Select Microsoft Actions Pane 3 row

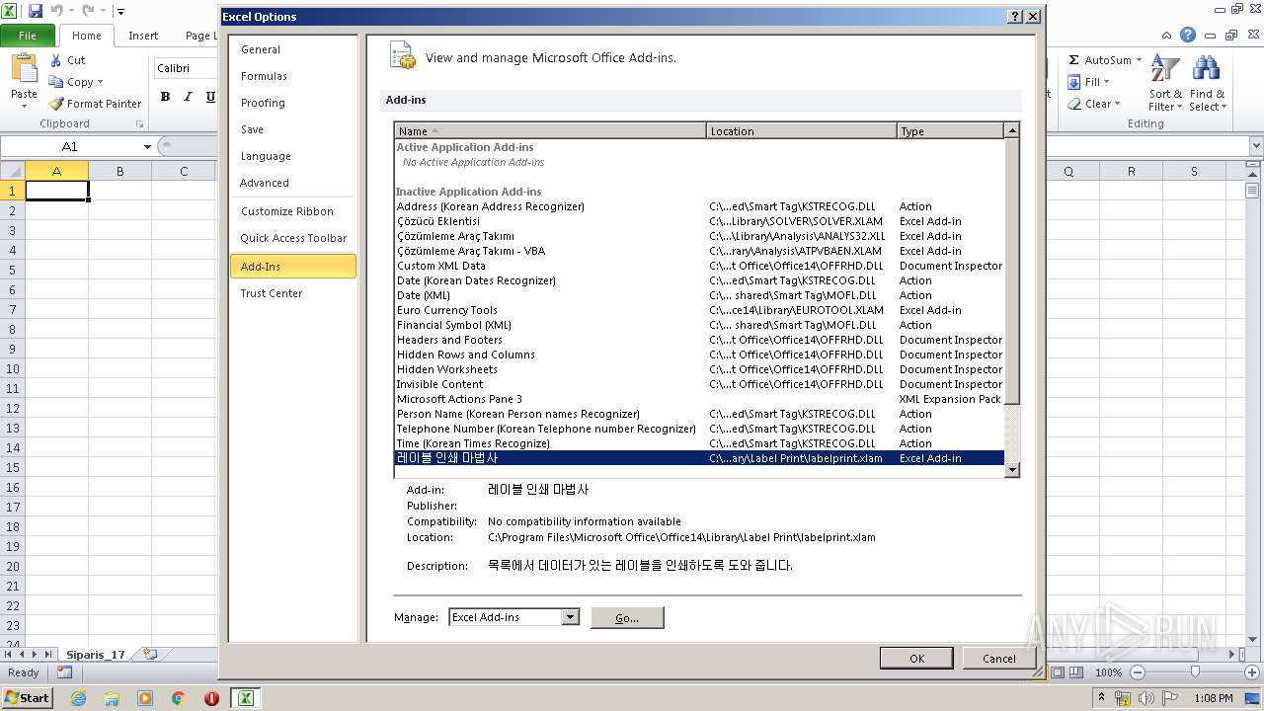699,399
